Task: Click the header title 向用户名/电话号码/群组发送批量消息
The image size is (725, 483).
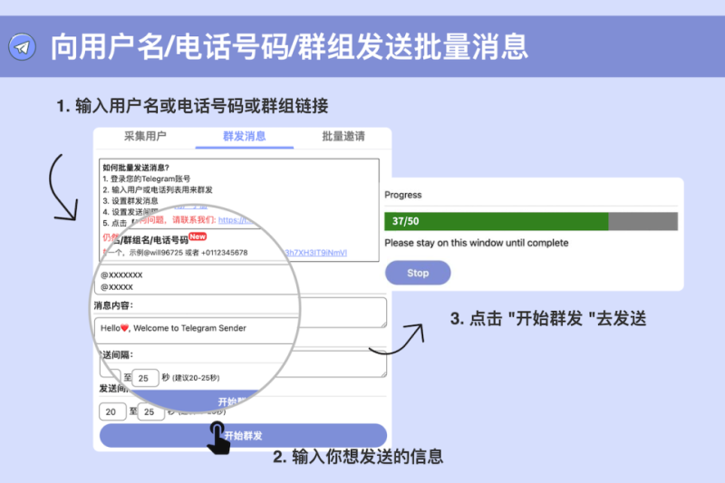Action: [x=289, y=47]
